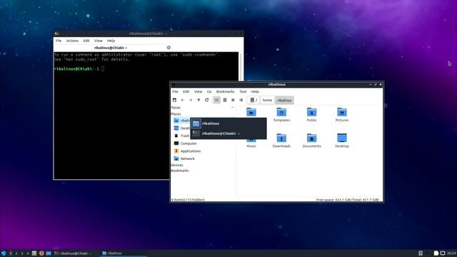Reload the current folder

tap(207, 100)
